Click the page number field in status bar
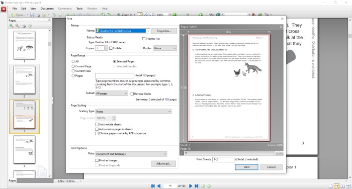The height and width of the screenshot is (189, 352). 170,186
